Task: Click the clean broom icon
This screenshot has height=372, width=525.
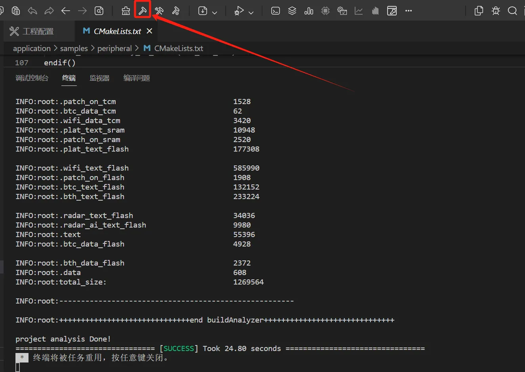Action: [x=126, y=11]
